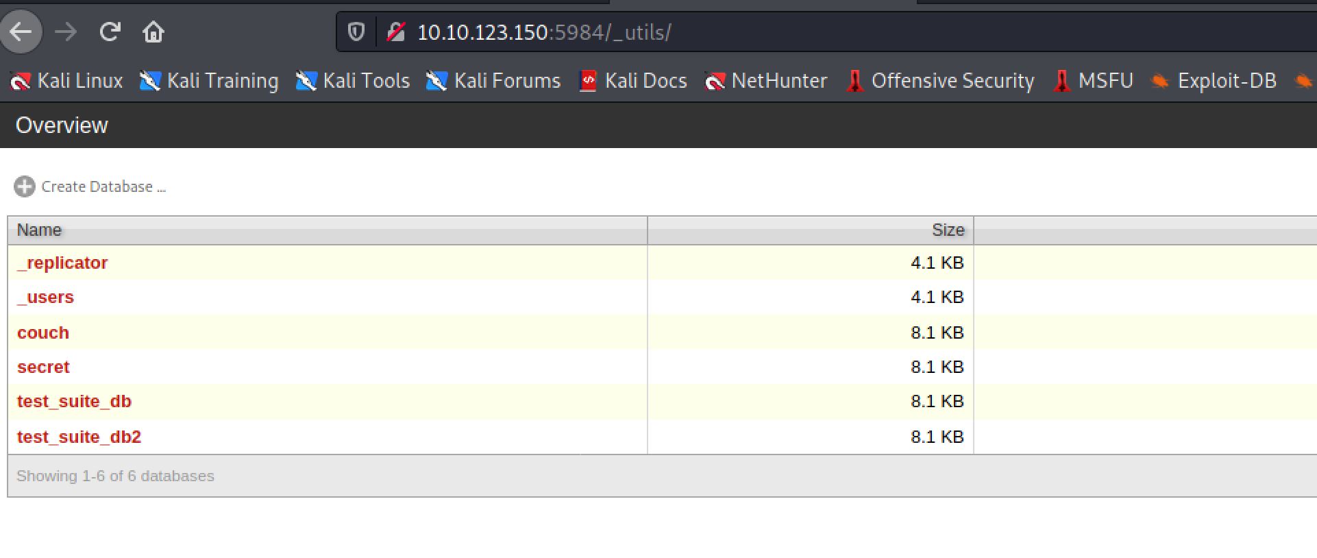The image size is (1317, 558).
Task: Open the Kali Tools bookmark
Action: 353,81
